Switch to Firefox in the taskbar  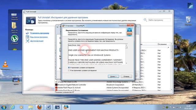click(x=40, y=107)
